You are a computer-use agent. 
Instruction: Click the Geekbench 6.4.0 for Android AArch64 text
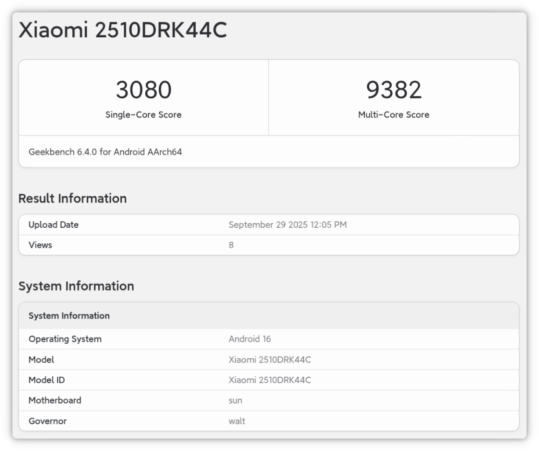click(105, 152)
